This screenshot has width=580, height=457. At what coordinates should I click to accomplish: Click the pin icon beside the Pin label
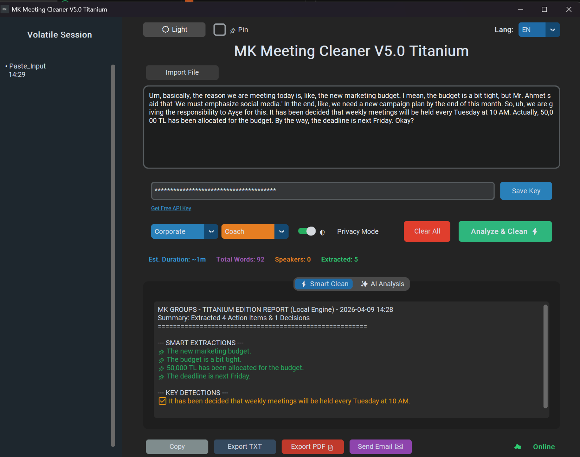pos(233,30)
